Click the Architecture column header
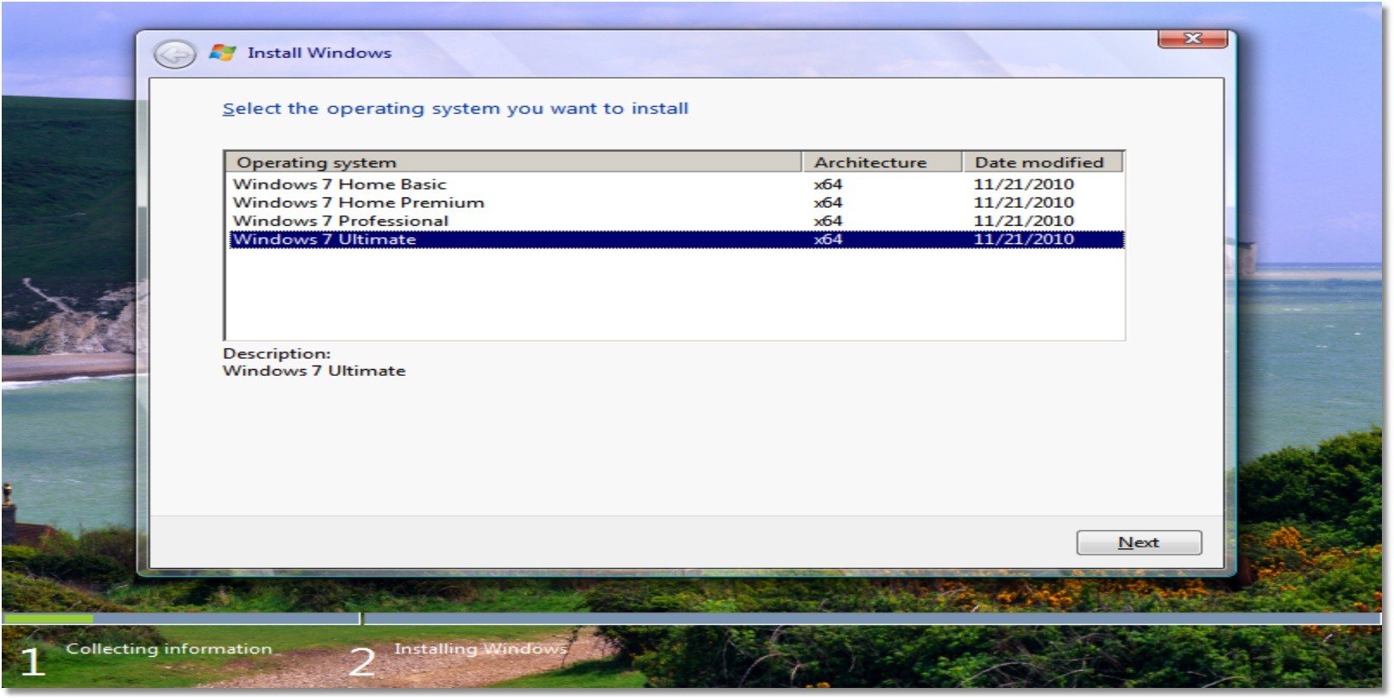 pos(882,162)
